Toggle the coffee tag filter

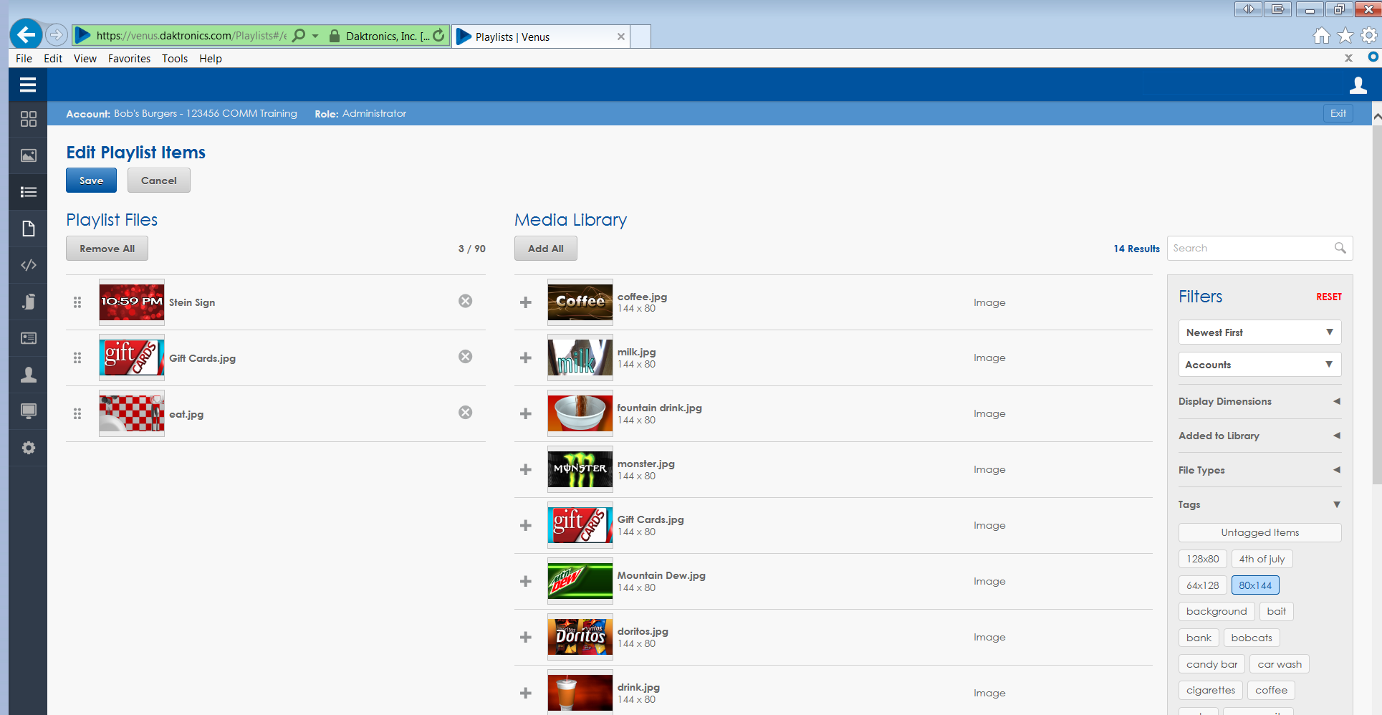pyautogui.click(x=1271, y=690)
